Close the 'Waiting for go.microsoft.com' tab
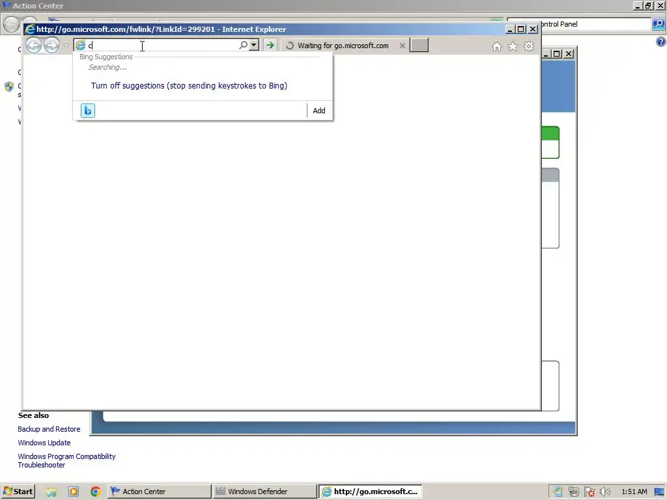This screenshot has width=667, height=500. 402,46
